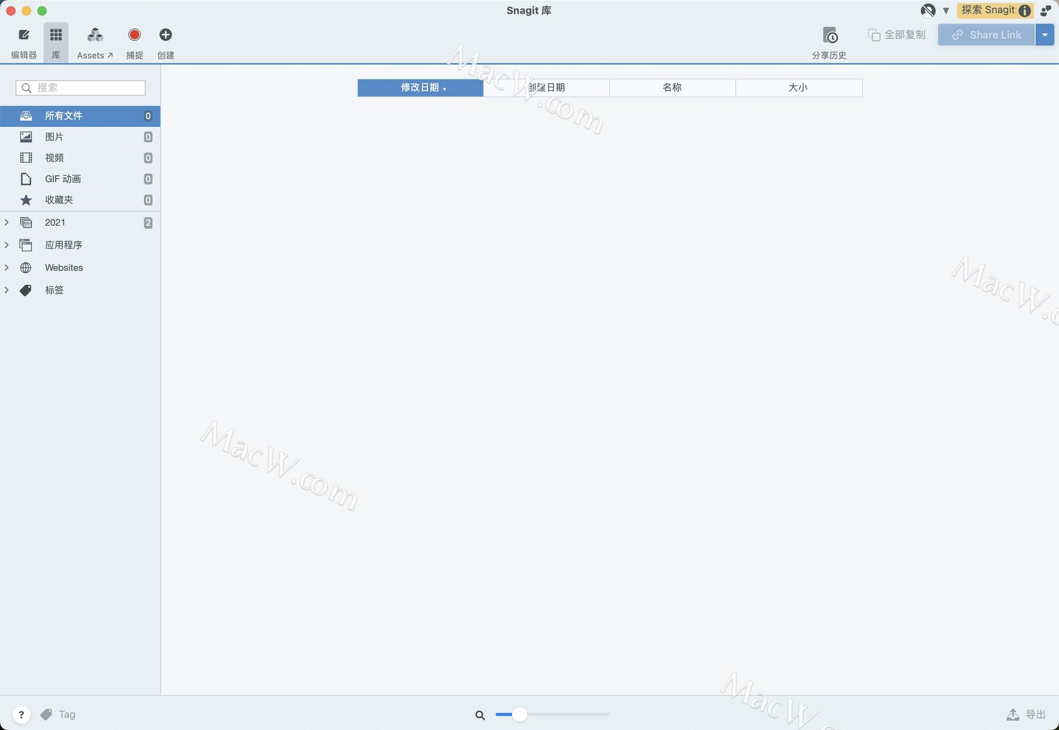The image size is (1059, 730).
Task: Select 应用程序 in the sidebar
Action: (x=63, y=245)
